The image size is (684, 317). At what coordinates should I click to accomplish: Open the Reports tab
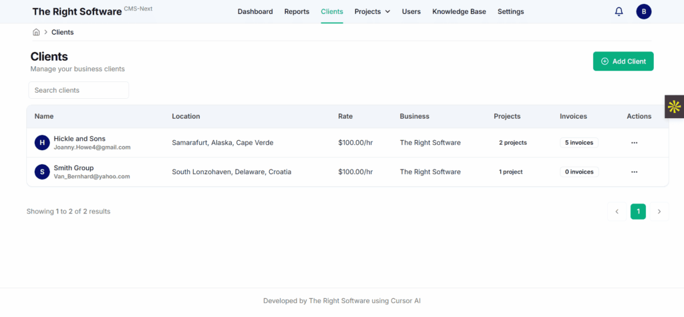[x=297, y=12]
